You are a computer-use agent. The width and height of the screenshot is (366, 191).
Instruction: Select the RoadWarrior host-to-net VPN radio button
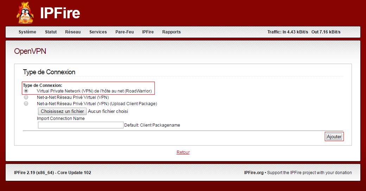[x=26, y=91]
